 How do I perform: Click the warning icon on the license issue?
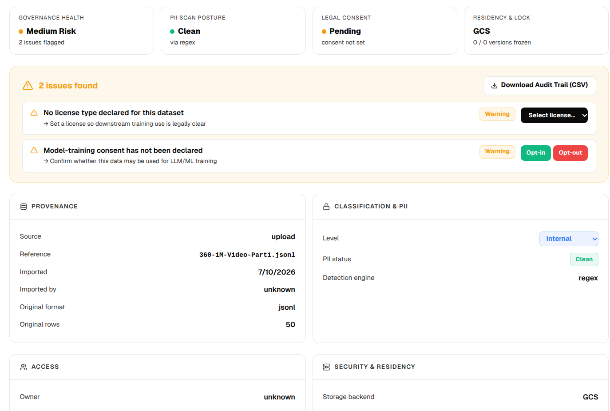(x=34, y=113)
